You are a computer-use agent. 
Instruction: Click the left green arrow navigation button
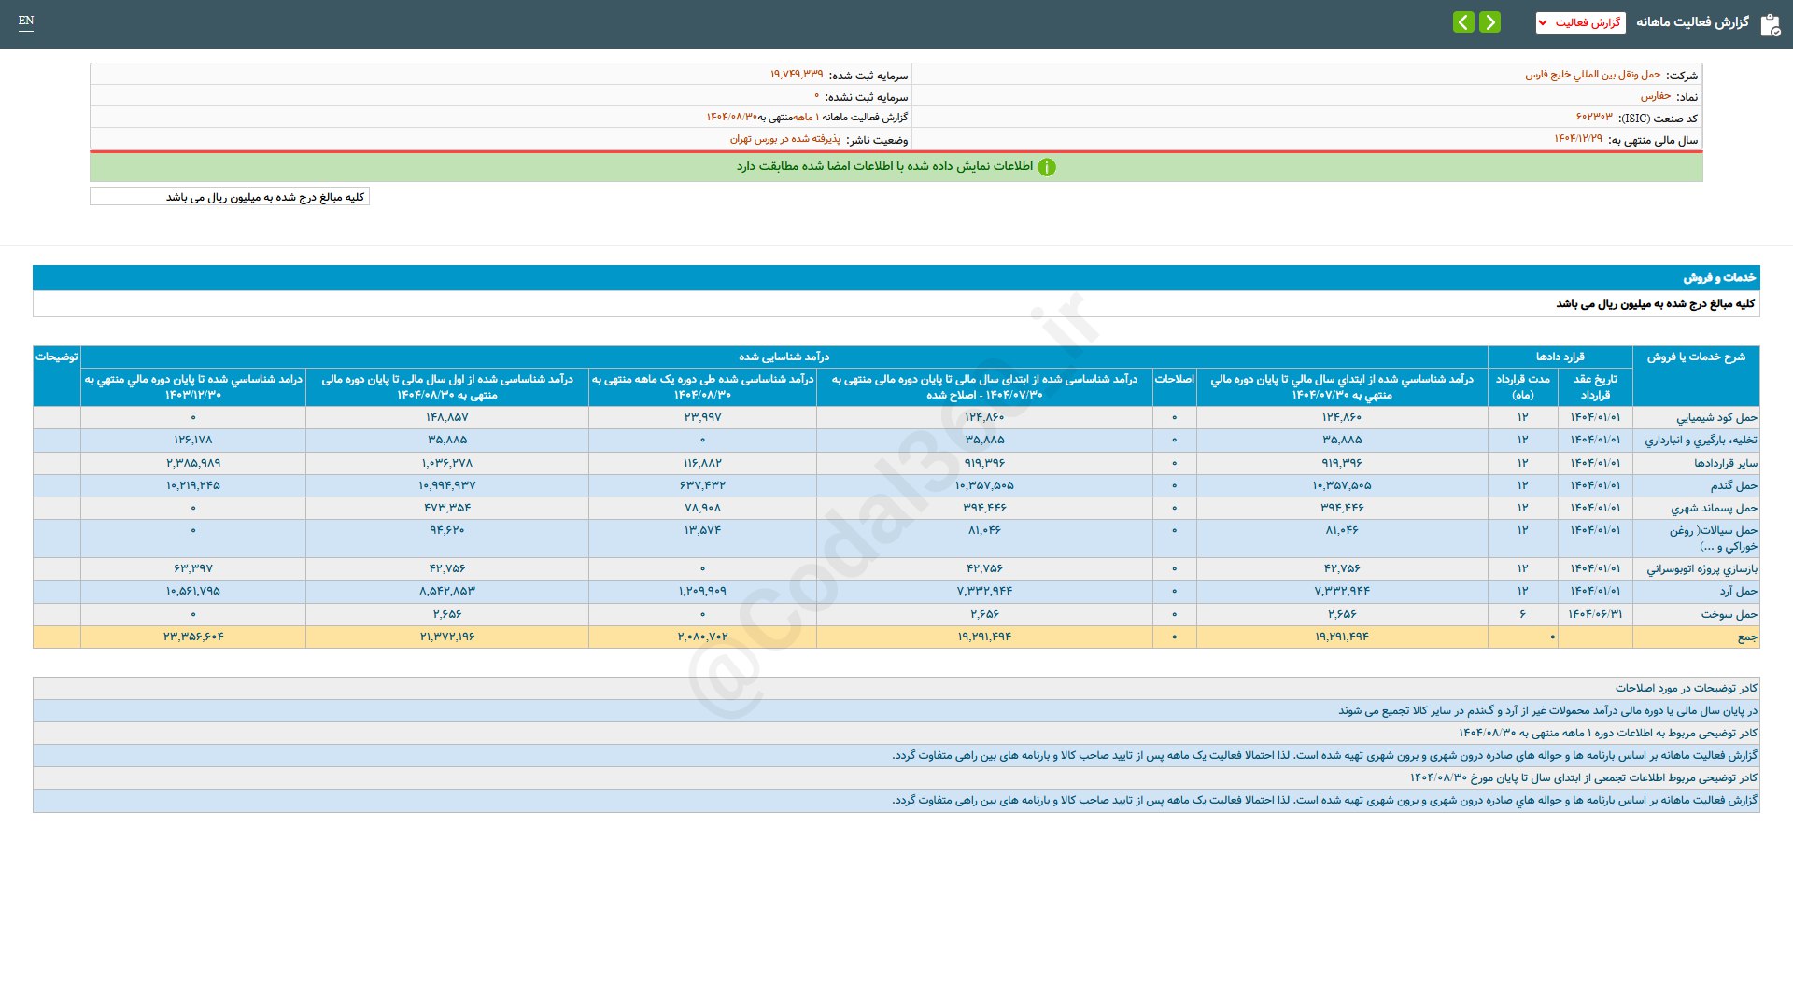pyautogui.click(x=1463, y=21)
